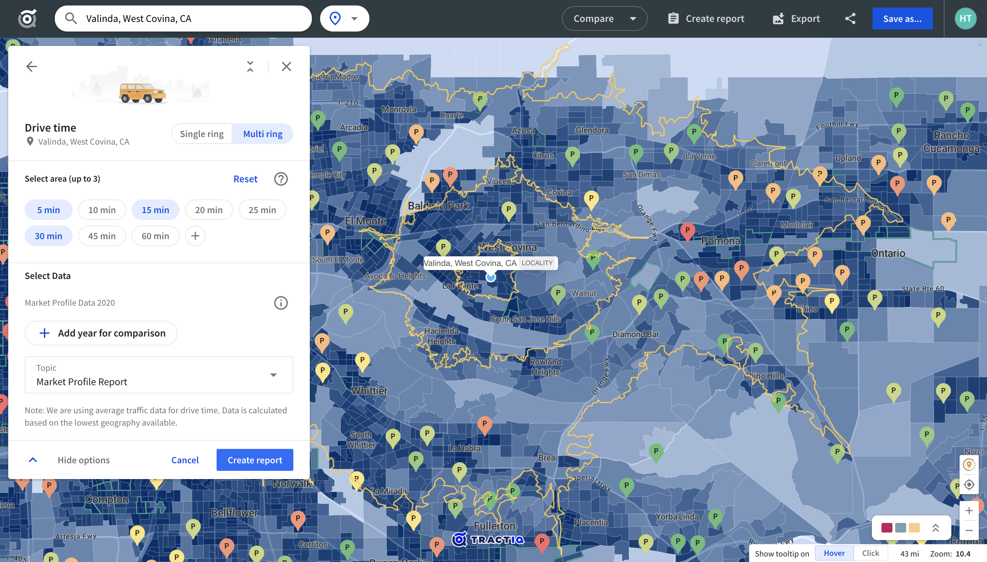
Task: Click the locate me target icon
Action: pyautogui.click(x=969, y=485)
